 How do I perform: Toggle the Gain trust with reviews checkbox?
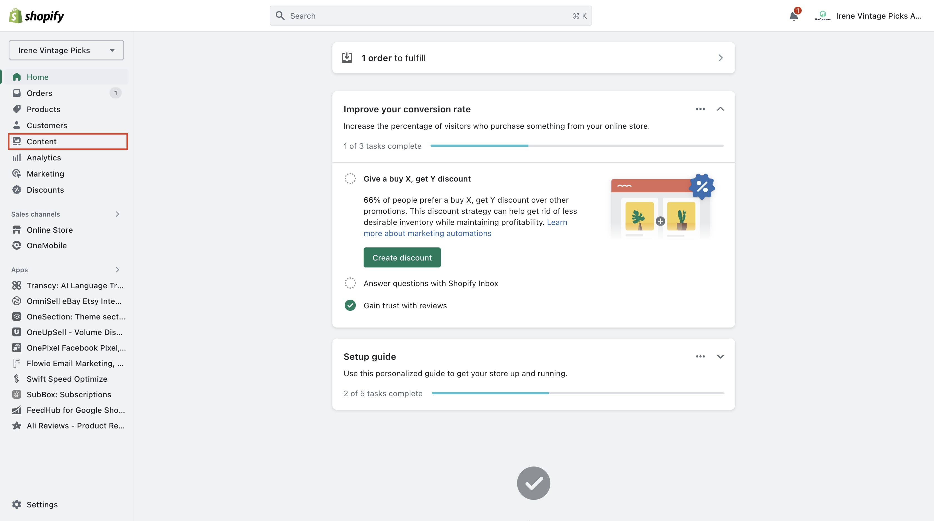(x=350, y=305)
